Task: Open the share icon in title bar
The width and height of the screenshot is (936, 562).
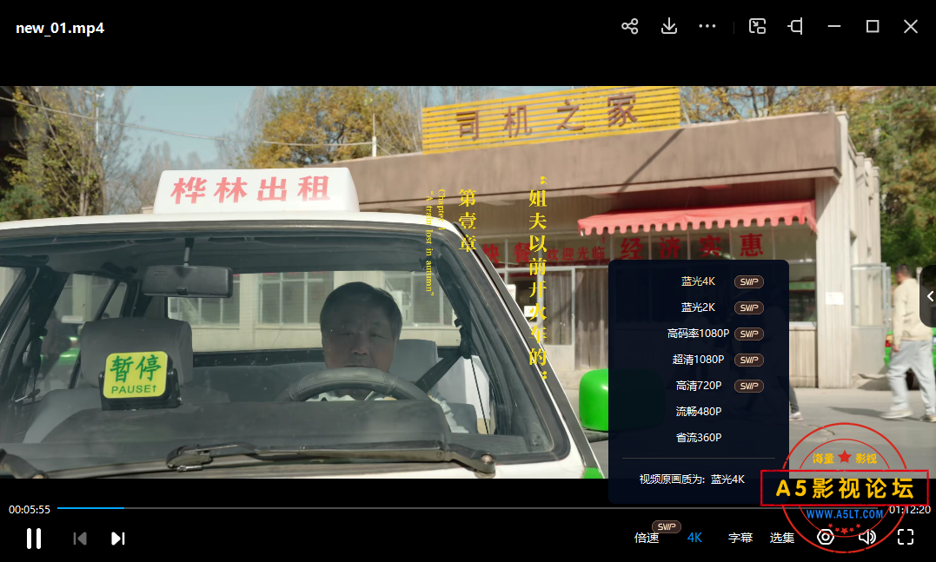Action: click(630, 26)
